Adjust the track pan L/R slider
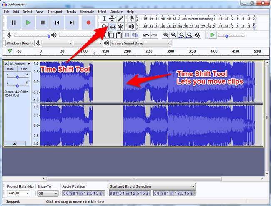The image size is (271, 206). (x=17, y=86)
